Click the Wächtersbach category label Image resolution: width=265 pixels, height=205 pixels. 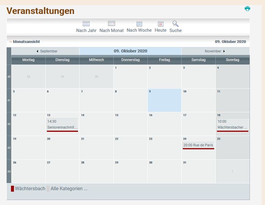point(30,189)
